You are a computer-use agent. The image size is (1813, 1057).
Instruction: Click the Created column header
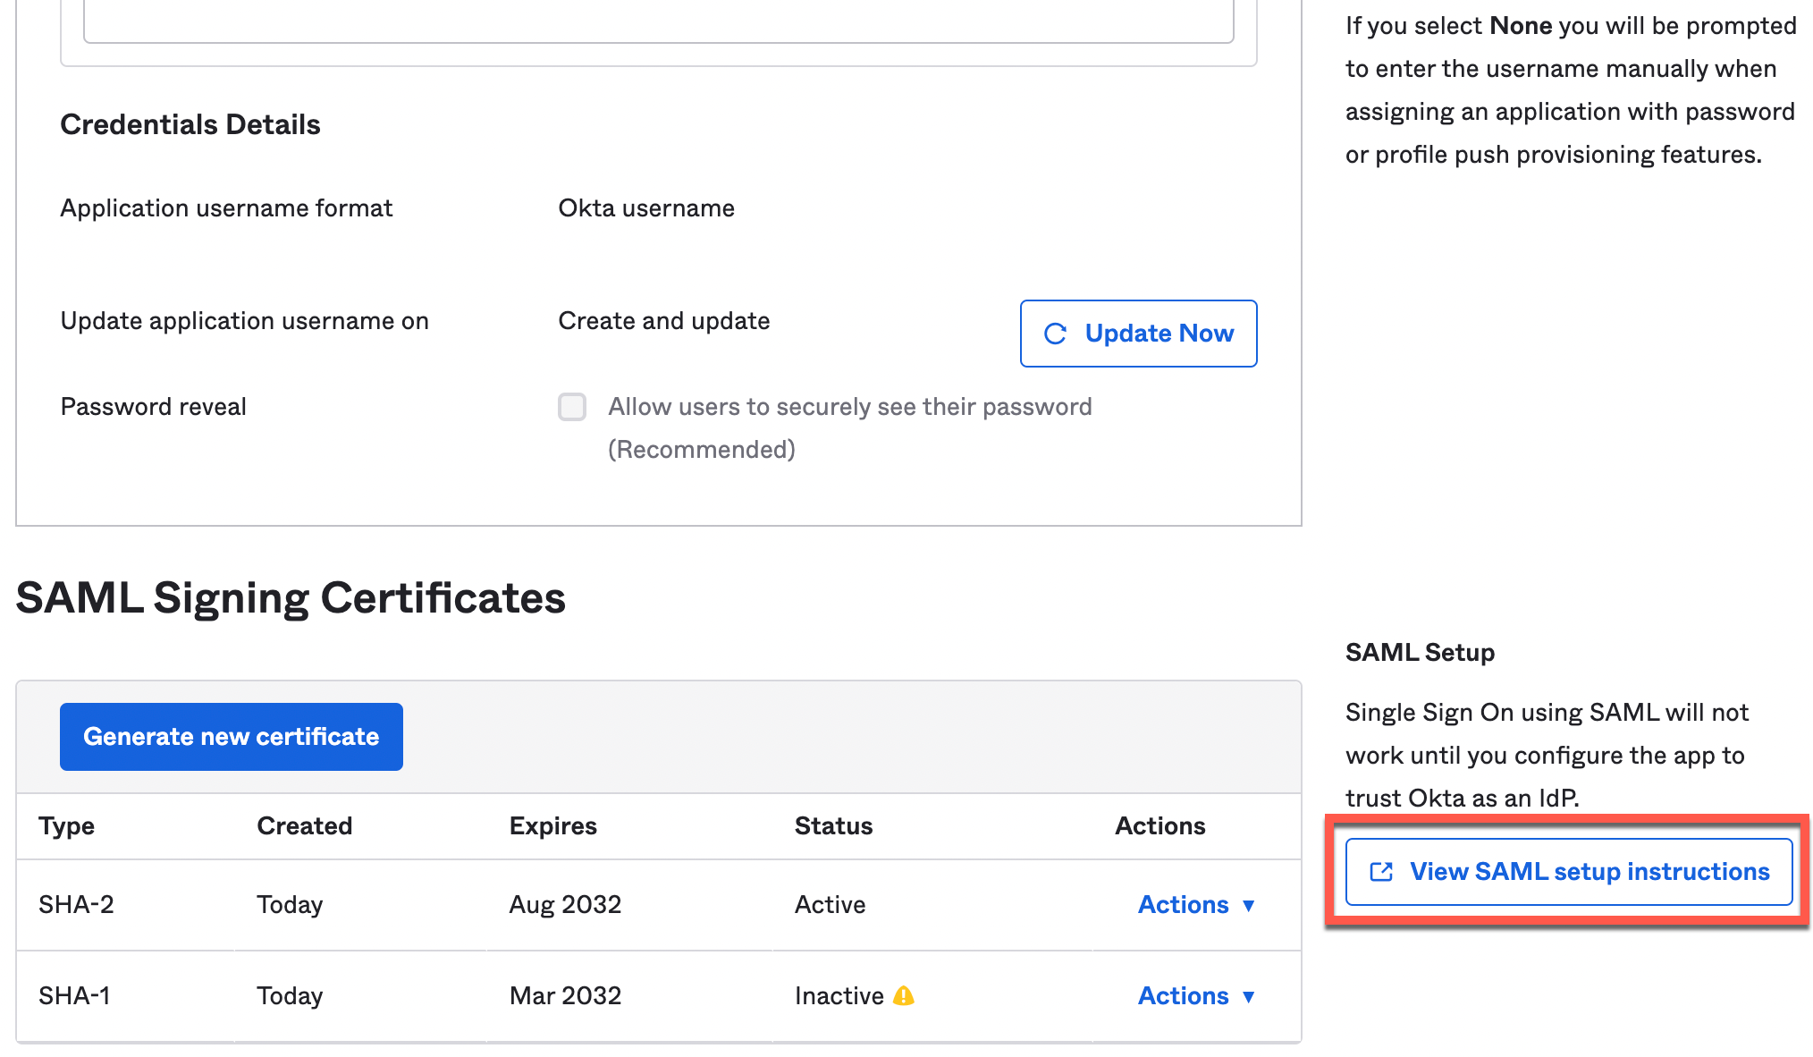click(304, 826)
